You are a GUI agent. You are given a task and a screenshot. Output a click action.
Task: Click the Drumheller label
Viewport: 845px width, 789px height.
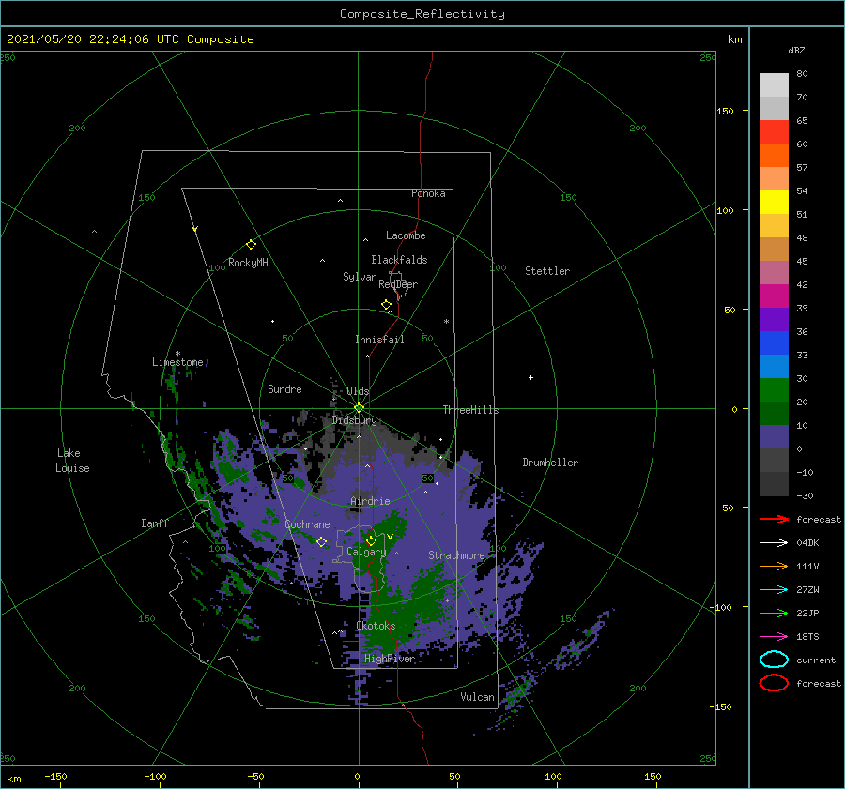pyautogui.click(x=550, y=463)
